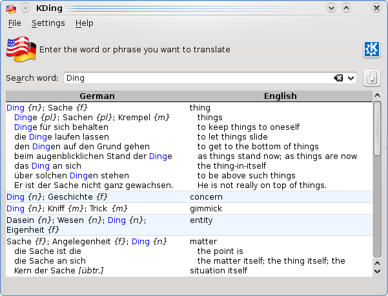Select 'Er ist der Sache nicht ganz gewachsen.'
Screen dimensions: 388x296
point(94,185)
